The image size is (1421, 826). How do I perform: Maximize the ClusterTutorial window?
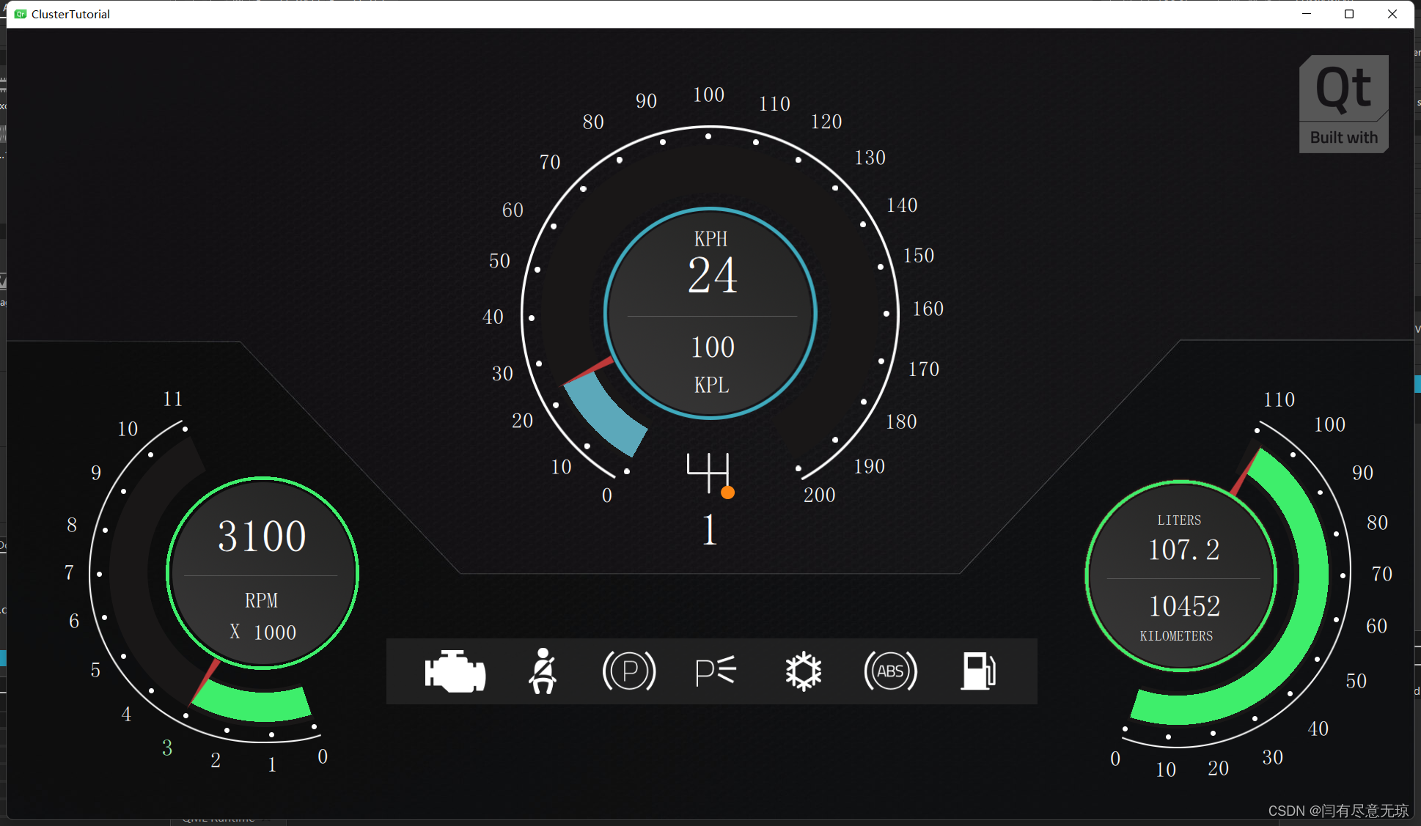point(1348,14)
